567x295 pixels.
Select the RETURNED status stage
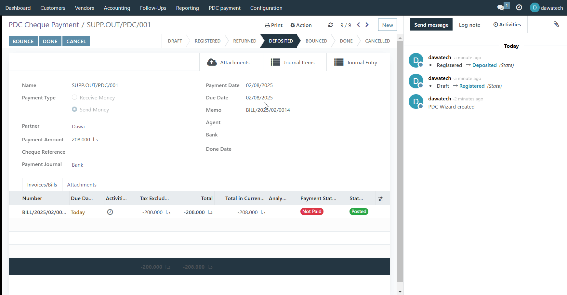244,41
